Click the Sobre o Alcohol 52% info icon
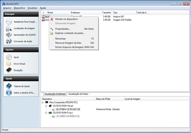 9,93
